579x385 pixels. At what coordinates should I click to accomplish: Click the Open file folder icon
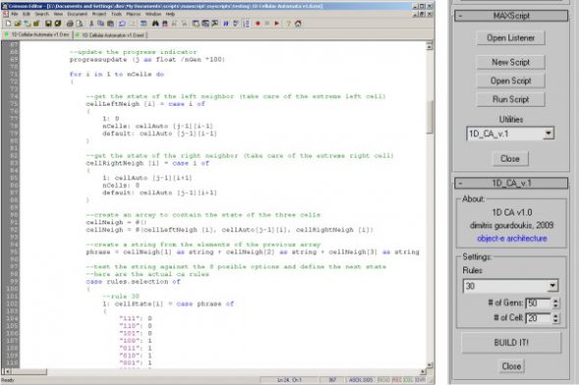click(18, 24)
